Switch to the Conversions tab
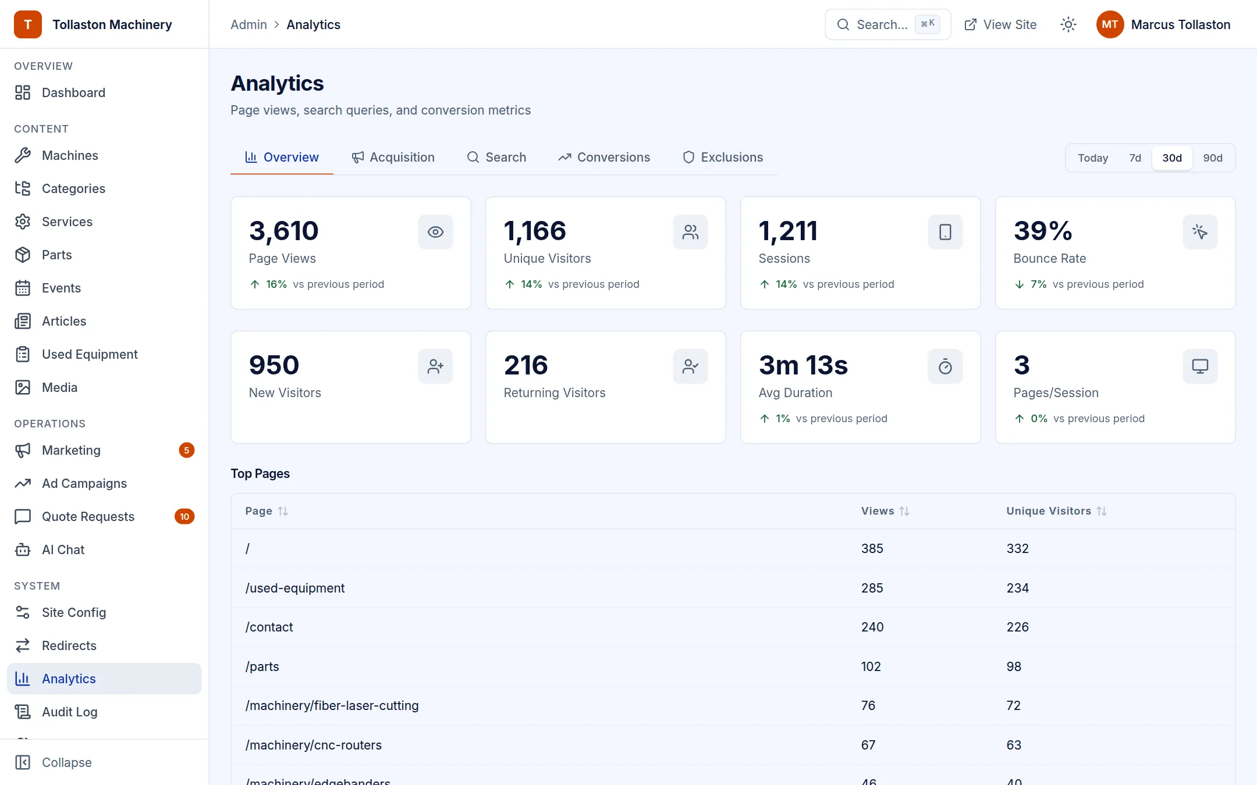Screen dimensions: 1257x785 tap(603, 157)
